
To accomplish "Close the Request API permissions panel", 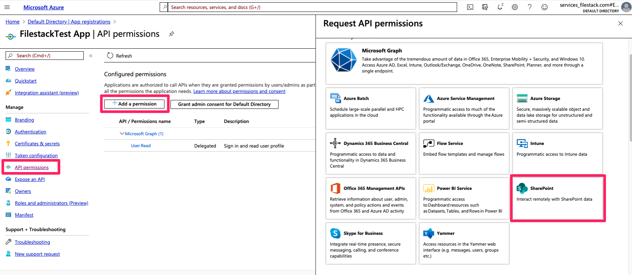I will click(x=620, y=23).
